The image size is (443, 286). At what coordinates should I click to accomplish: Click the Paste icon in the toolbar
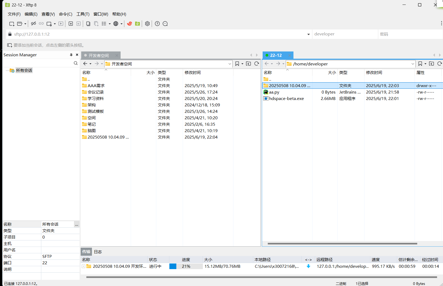(x=96, y=24)
